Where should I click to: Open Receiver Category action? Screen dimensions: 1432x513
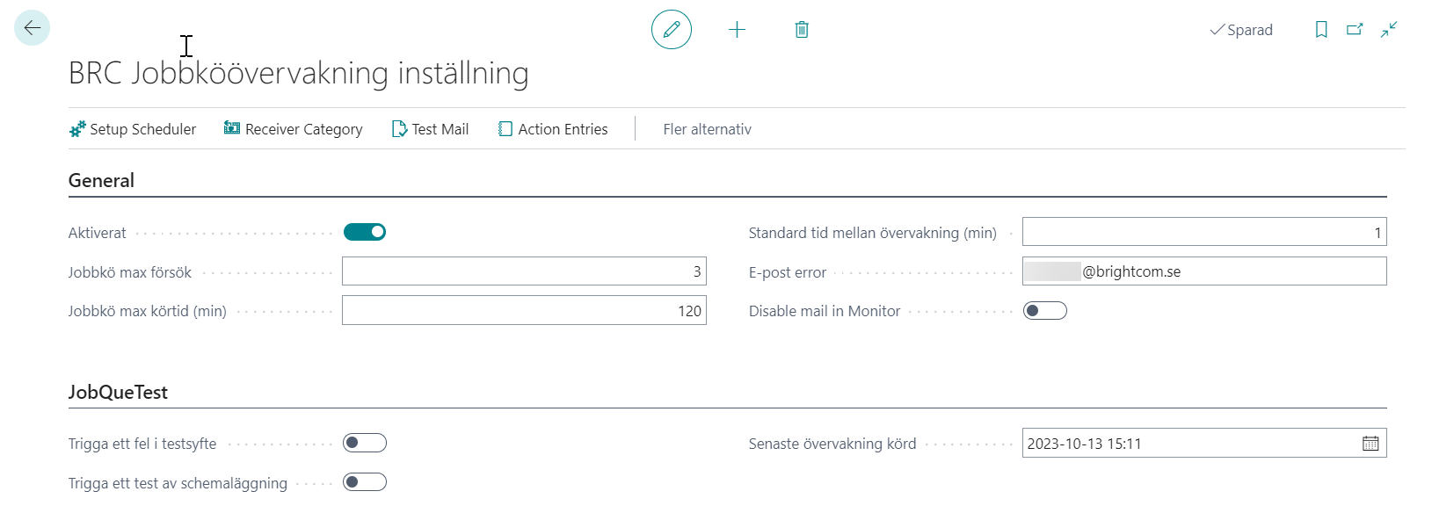coord(293,129)
